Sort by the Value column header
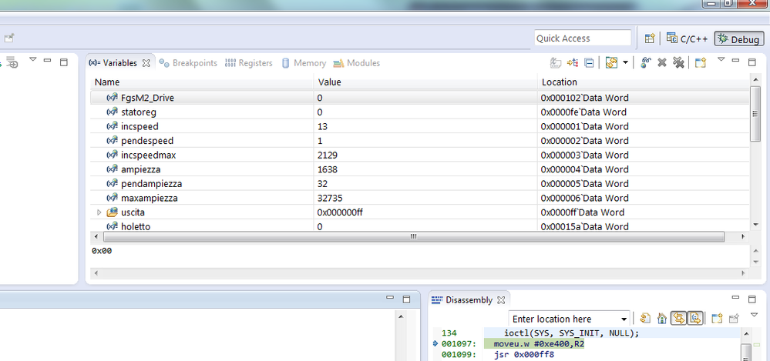 coord(425,82)
